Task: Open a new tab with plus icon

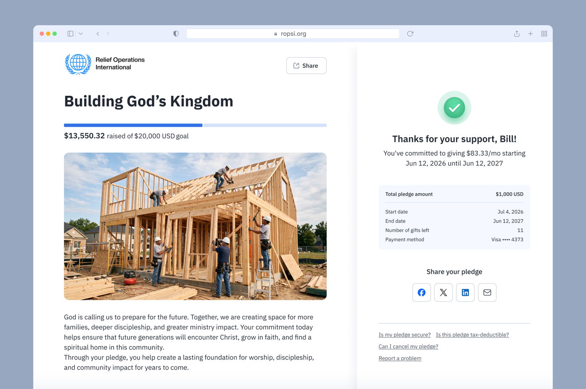Action: click(x=530, y=34)
